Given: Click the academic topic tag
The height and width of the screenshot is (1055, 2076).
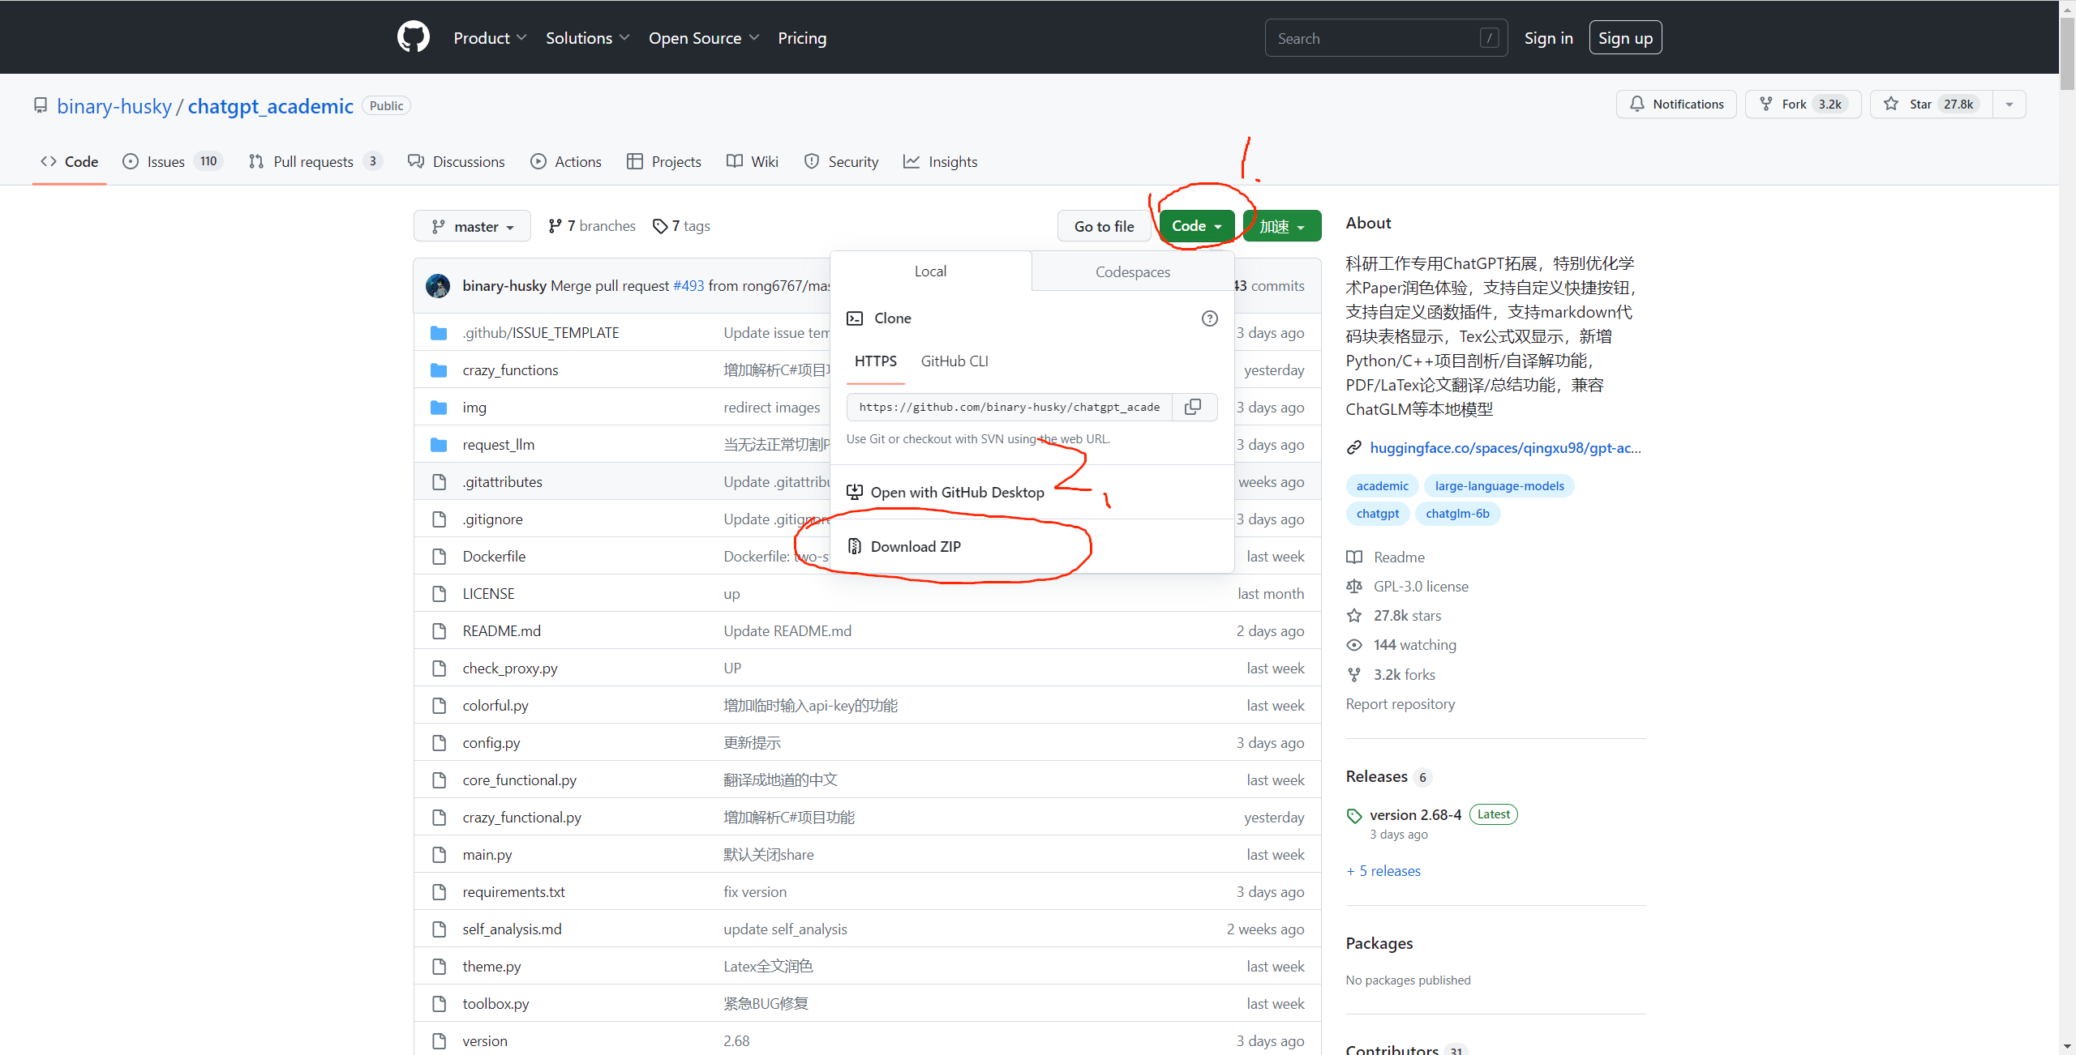Looking at the screenshot, I should (1382, 486).
